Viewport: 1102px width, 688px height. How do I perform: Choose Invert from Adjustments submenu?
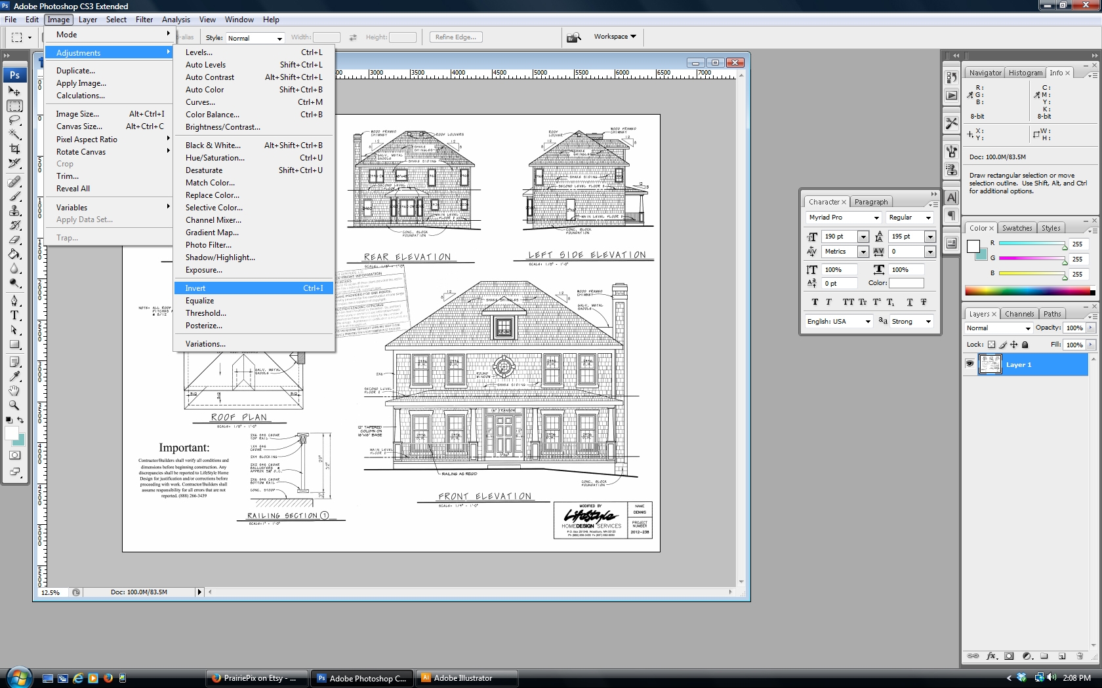[254, 288]
